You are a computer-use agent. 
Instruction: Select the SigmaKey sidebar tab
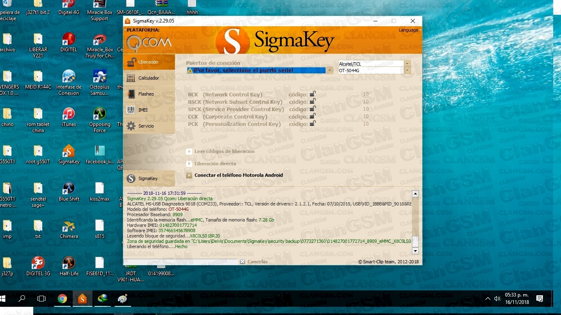pyautogui.click(x=149, y=178)
